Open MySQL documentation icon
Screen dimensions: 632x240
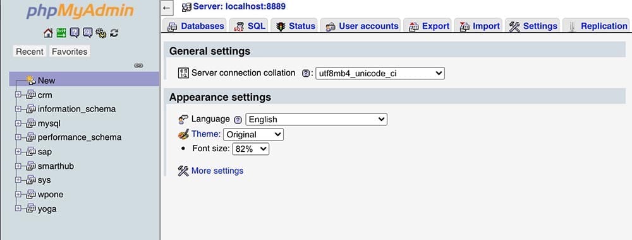point(87,33)
